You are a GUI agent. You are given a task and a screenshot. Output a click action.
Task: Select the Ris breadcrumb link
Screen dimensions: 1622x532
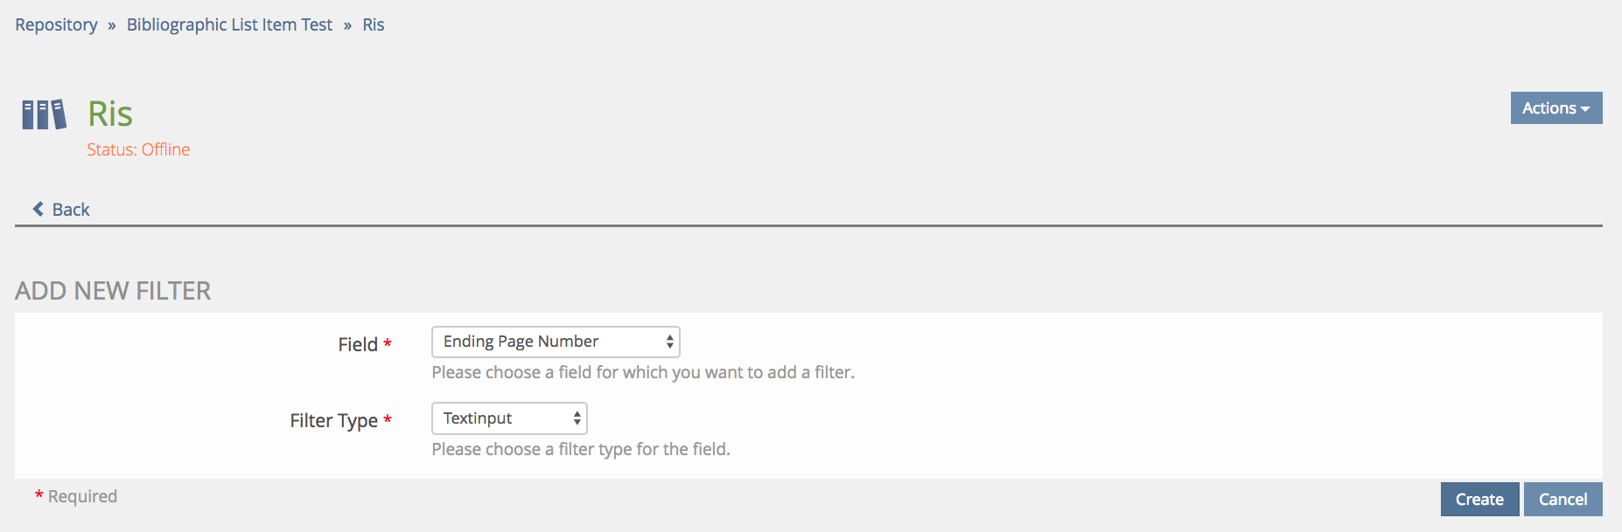click(x=374, y=24)
